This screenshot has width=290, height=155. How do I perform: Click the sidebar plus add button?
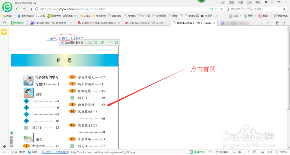pyautogui.click(x=4, y=147)
